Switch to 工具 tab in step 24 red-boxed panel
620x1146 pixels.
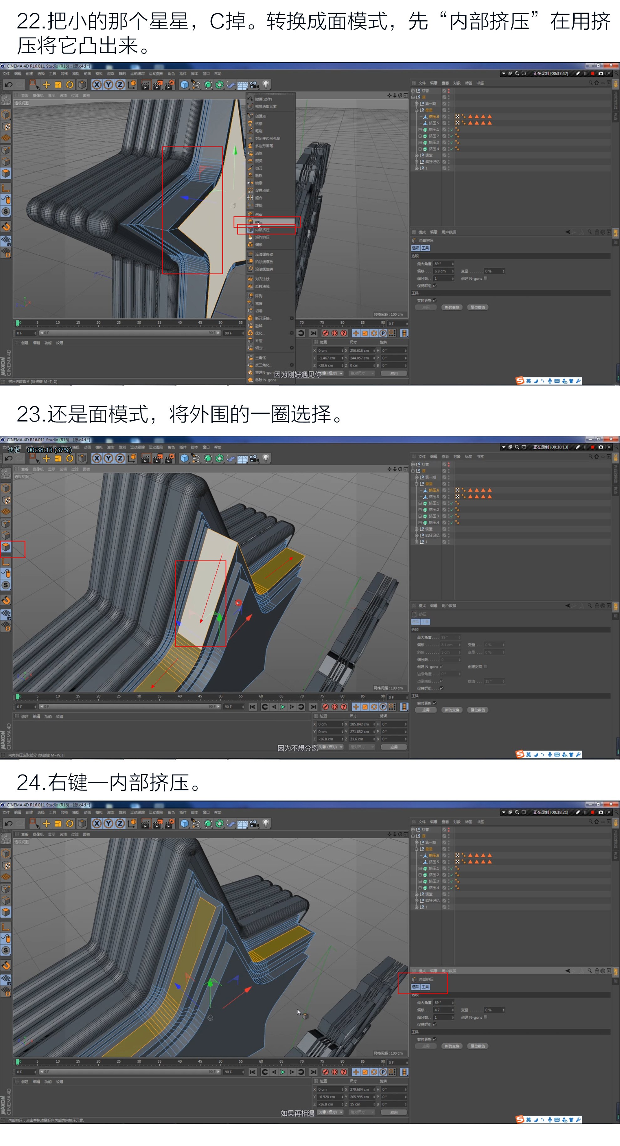pyautogui.click(x=425, y=987)
